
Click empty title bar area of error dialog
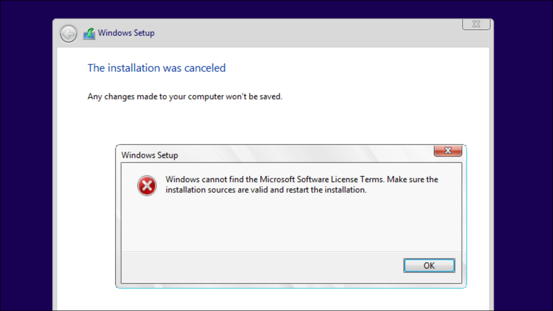click(300, 154)
